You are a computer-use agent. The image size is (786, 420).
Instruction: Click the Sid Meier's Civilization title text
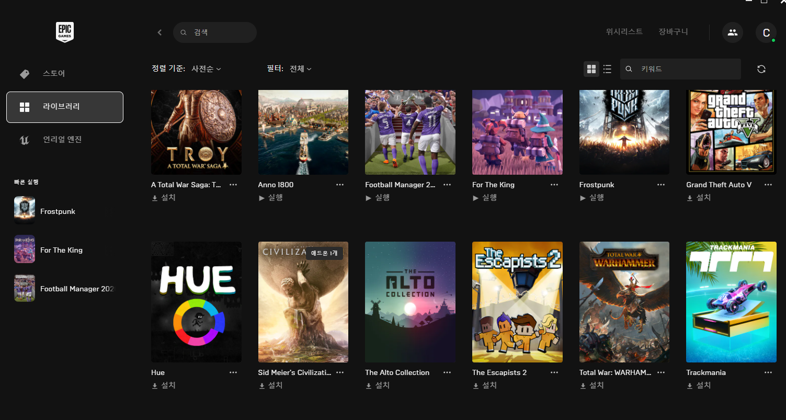[294, 372]
